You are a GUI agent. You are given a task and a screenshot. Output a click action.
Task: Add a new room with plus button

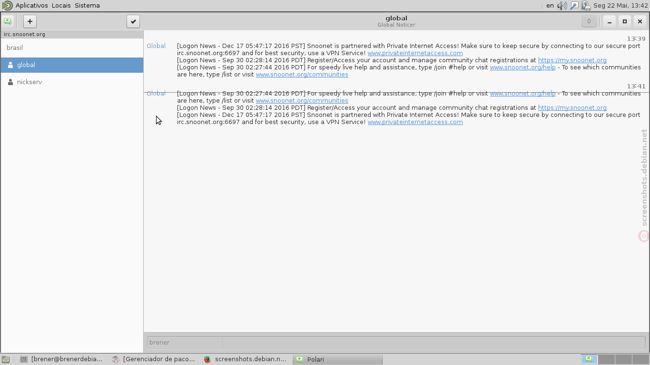pos(30,21)
